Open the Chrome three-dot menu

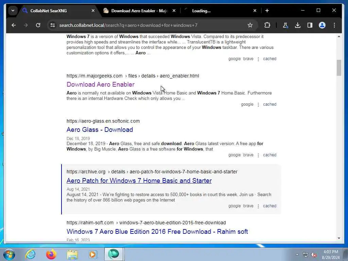pos(334,25)
